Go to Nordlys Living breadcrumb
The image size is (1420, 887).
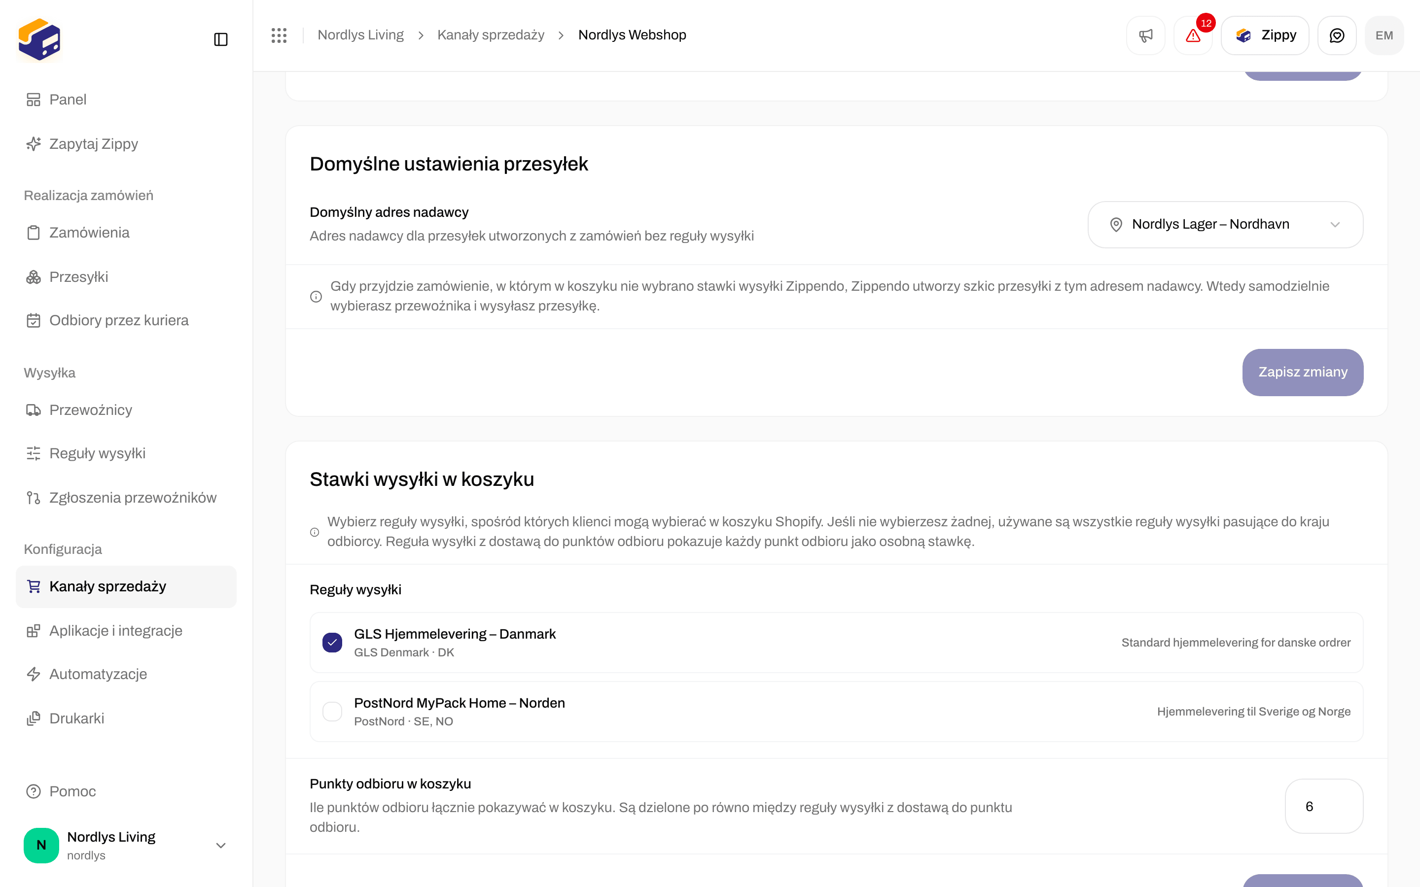coord(360,35)
